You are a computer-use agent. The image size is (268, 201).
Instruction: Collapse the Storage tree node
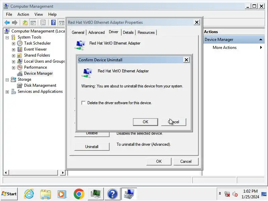click(7, 80)
